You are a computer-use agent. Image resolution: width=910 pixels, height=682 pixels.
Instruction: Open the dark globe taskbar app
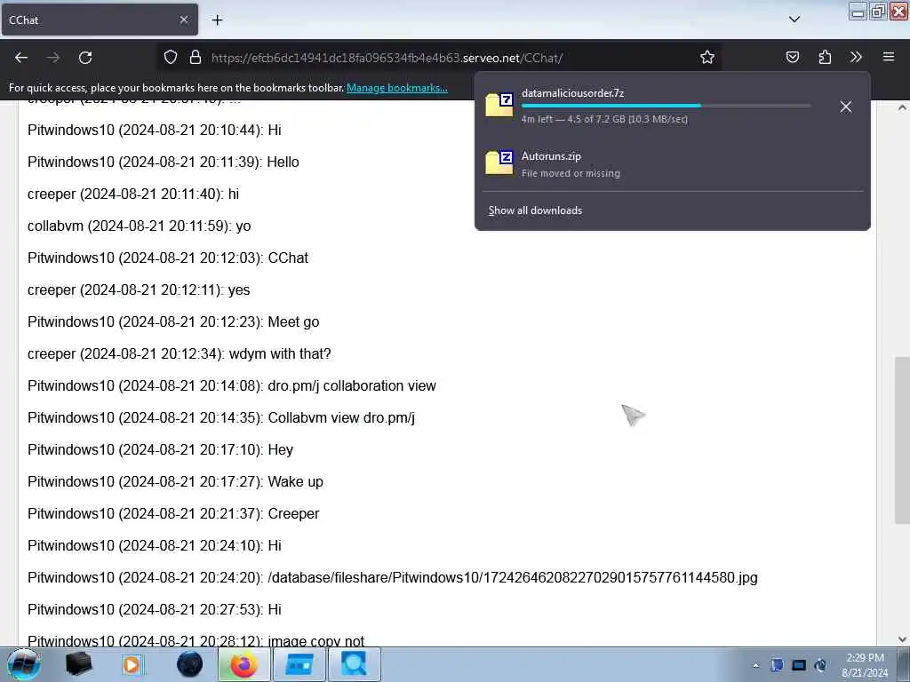click(x=189, y=664)
